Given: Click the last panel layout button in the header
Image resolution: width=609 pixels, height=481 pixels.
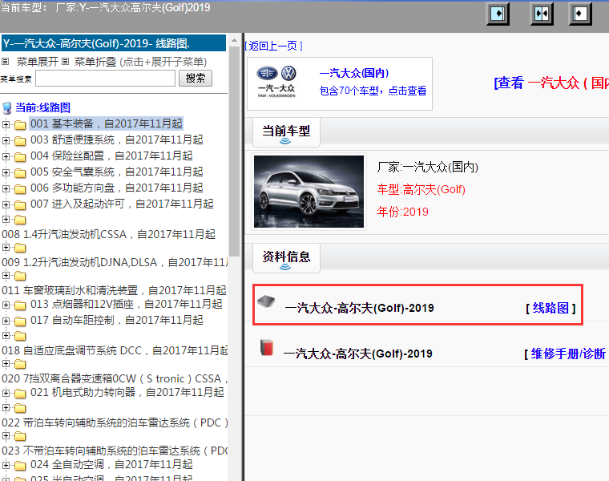Looking at the screenshot, I should tap(580, 14).
